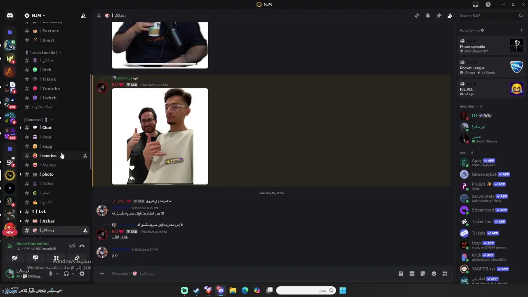Open the LvL channel
The width and height of the screenshot is (528, 297).
56,212
